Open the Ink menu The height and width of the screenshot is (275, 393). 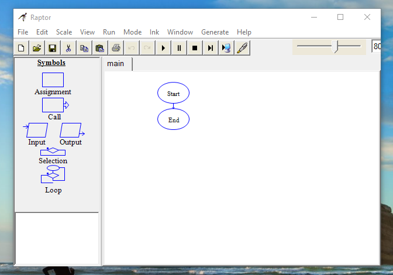coord(154,32)
